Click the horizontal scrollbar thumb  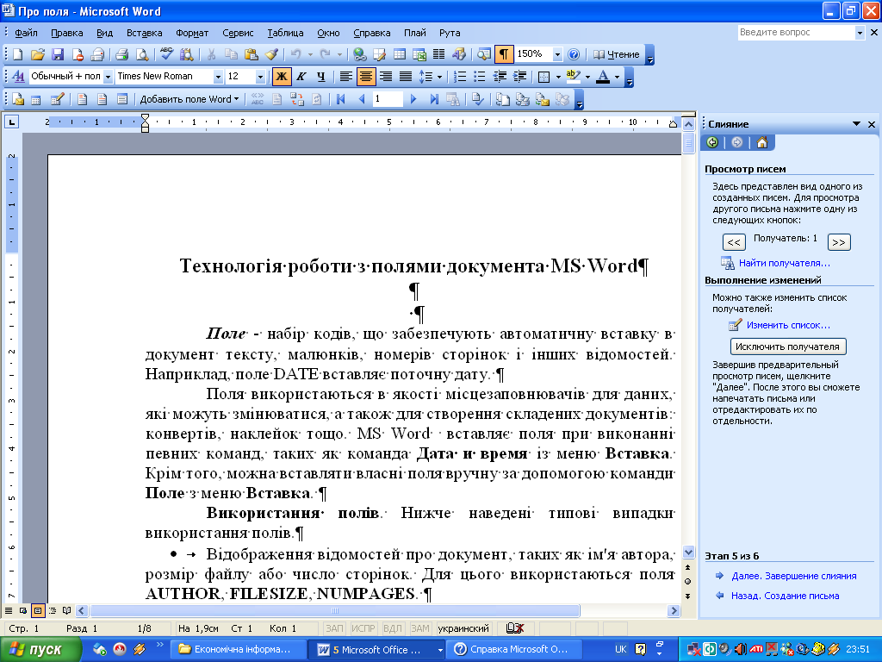click(335, 610)
